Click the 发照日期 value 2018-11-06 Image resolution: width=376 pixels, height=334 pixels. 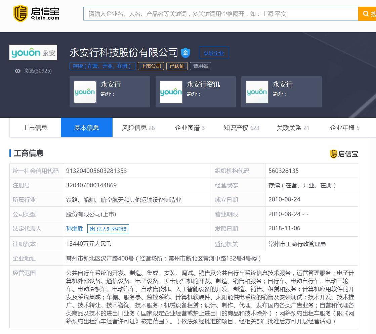click(x=284, y=228)
